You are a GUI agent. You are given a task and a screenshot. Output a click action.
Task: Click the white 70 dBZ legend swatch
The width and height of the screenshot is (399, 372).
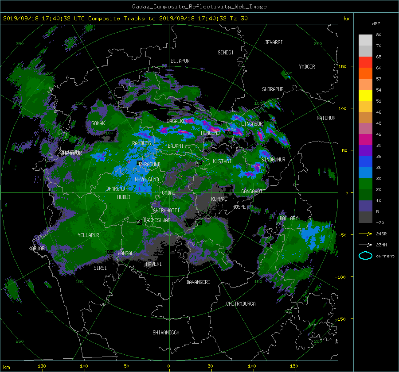[365, 40]
